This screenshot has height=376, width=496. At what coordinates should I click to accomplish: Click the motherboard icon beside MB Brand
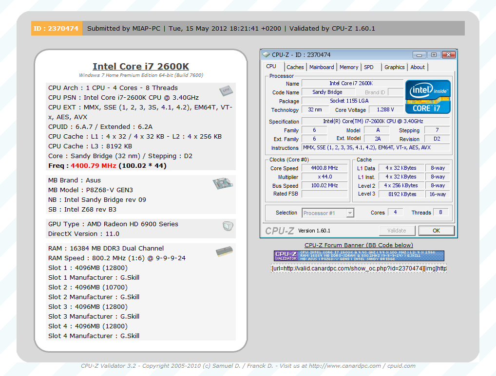coord(223,183)
